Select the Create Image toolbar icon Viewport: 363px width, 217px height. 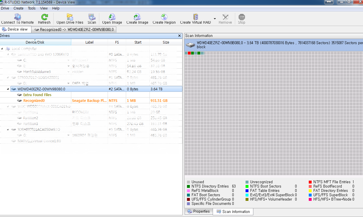point(137,17)
